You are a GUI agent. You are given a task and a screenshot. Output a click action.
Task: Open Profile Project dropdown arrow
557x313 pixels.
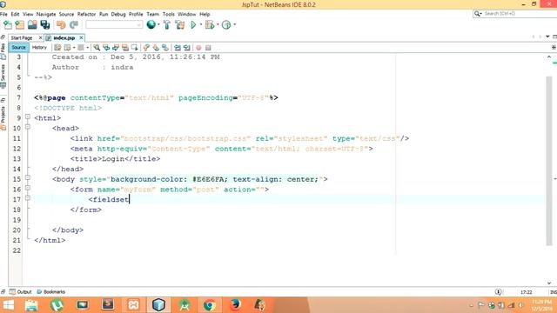234,25
